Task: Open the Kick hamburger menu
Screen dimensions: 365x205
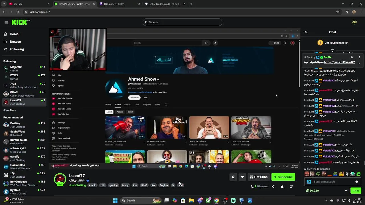Action: (x=6, y=22)
